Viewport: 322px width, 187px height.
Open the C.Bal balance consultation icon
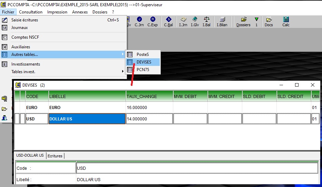click(x=168, y=21)
